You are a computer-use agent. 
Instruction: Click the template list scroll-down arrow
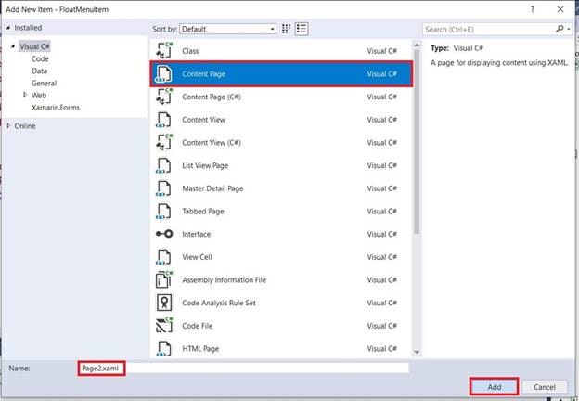click(x=417, y=352)
